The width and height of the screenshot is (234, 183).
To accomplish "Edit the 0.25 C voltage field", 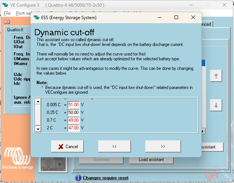I will pos(73,113).
